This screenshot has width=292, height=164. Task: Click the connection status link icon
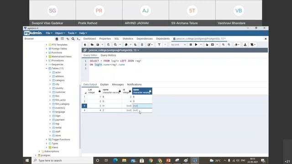85,50
